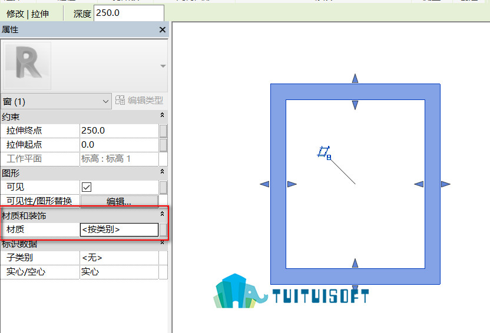Click the associate parameter button for 拉伸终点
This screenshot has height=333, width=490.
pyautogui.click(x=163, y=131)
